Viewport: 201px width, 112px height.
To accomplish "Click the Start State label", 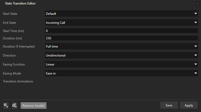I will tap(12, 14).
